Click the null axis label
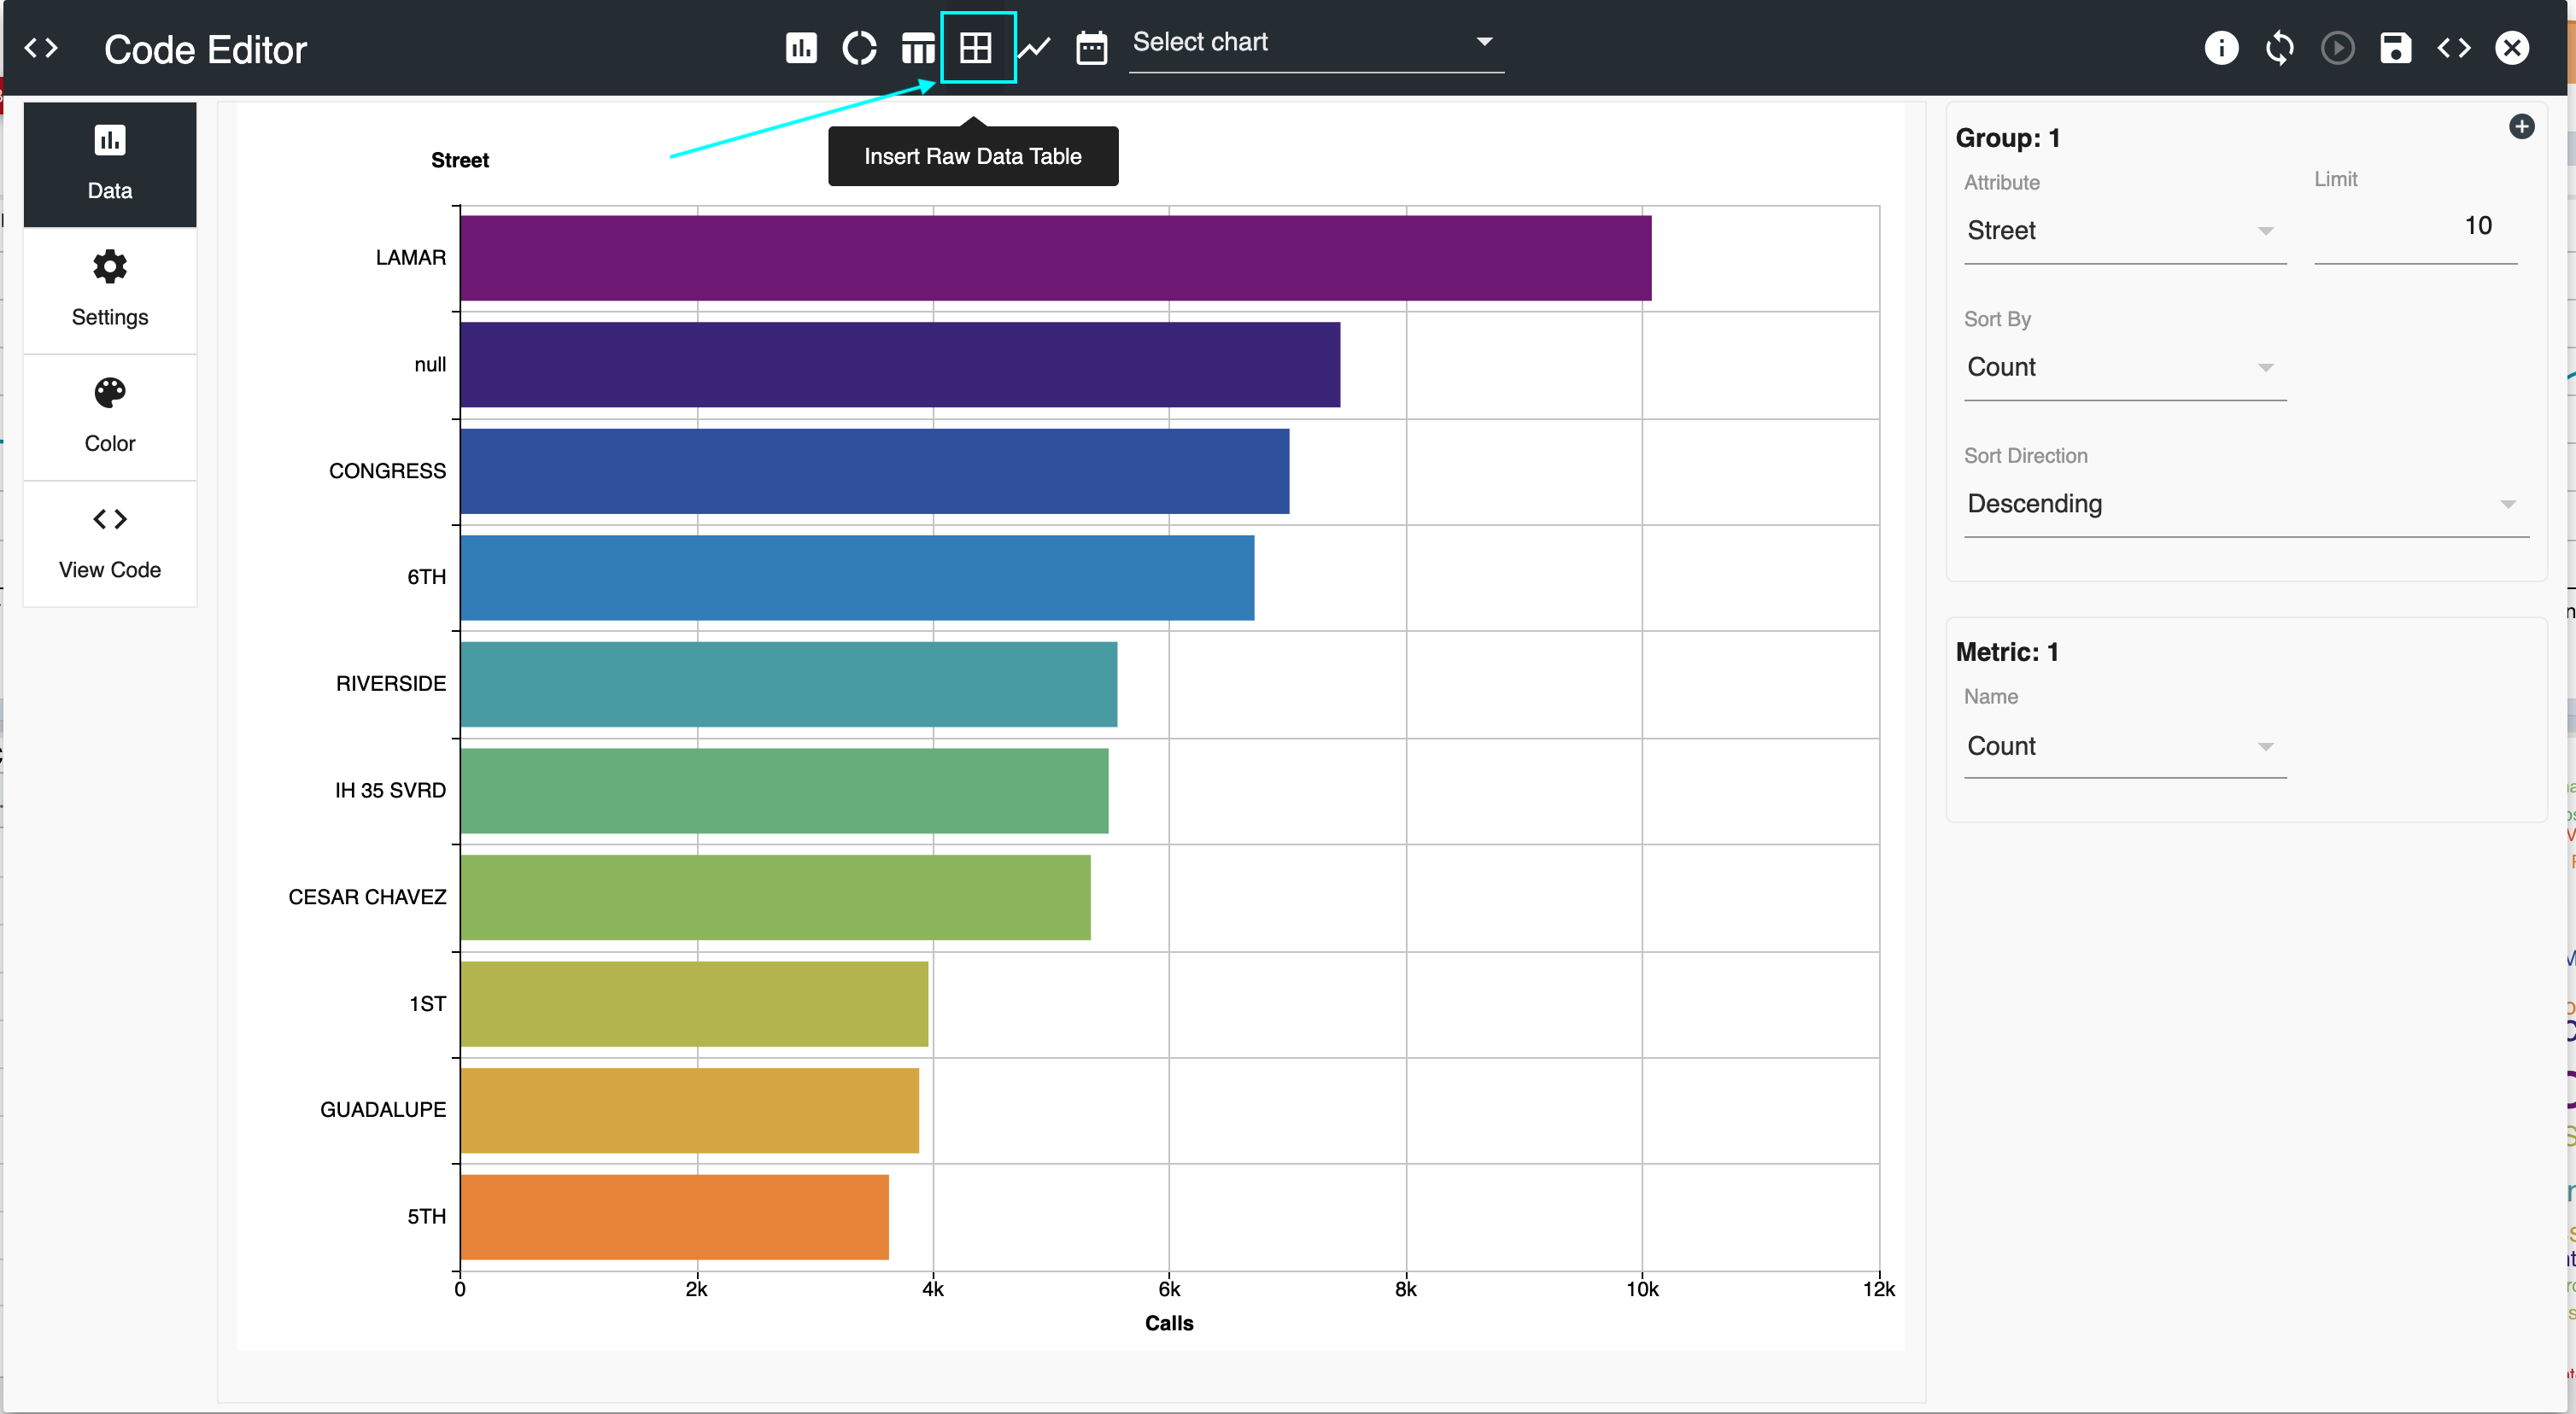The height and width of the screenshot is (1414, 2576). tap(430, 364)
